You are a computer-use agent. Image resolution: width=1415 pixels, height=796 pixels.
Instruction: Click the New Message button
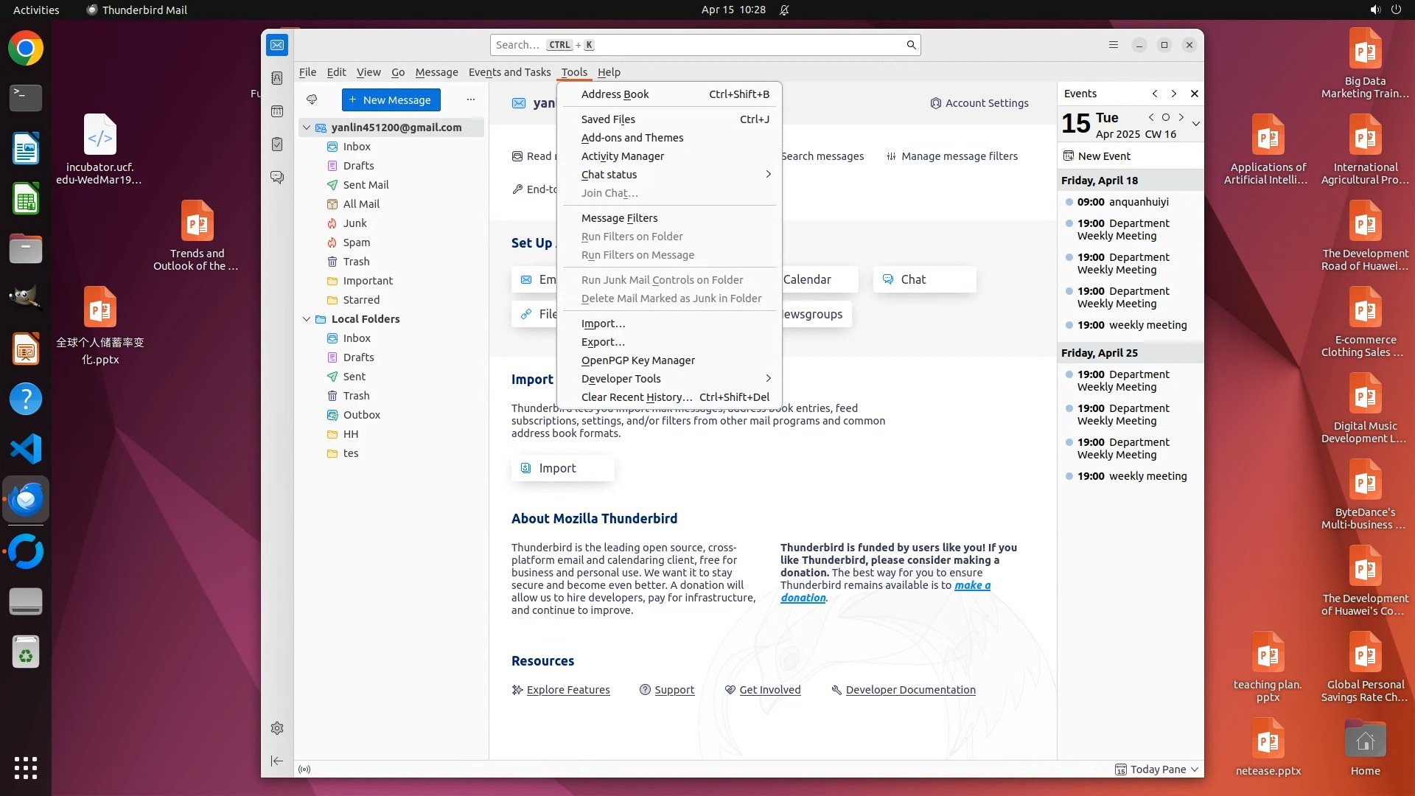[x=391, y=99]
